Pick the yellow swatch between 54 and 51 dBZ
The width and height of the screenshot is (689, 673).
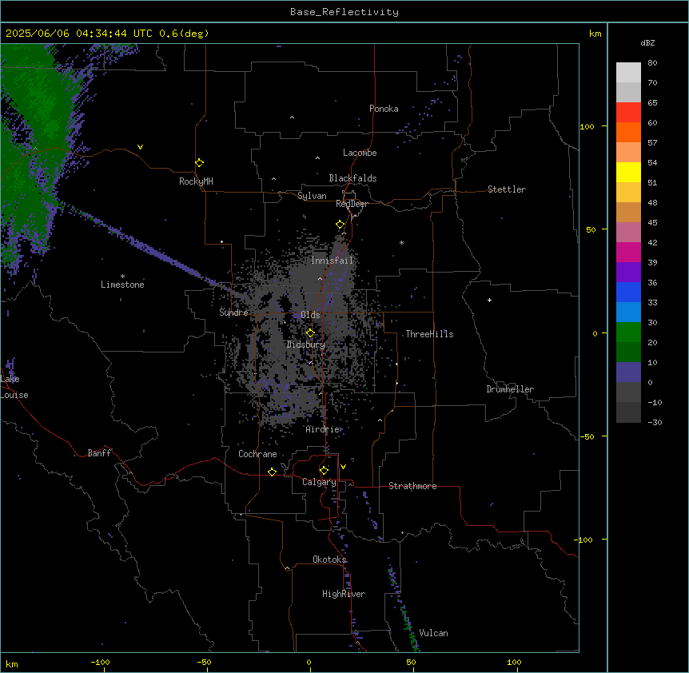(x=628, y=172)
